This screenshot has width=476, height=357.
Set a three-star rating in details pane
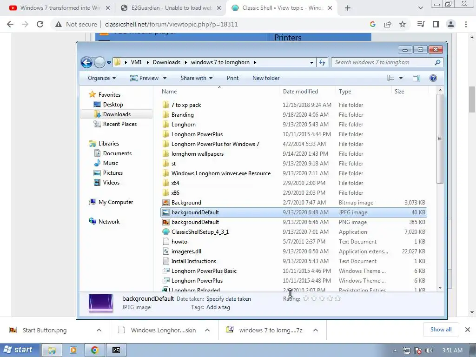(322, 299)
